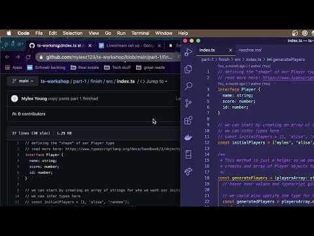314x236 pixels.
Task: Click part-1 in VS Code breadcrumb
Action: 207,60
